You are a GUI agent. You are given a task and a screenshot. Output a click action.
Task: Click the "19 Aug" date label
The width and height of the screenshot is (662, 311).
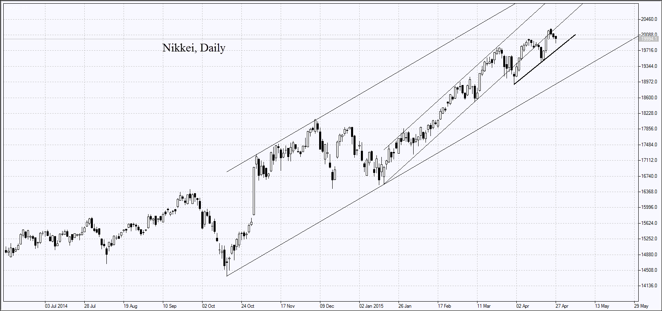130,306
